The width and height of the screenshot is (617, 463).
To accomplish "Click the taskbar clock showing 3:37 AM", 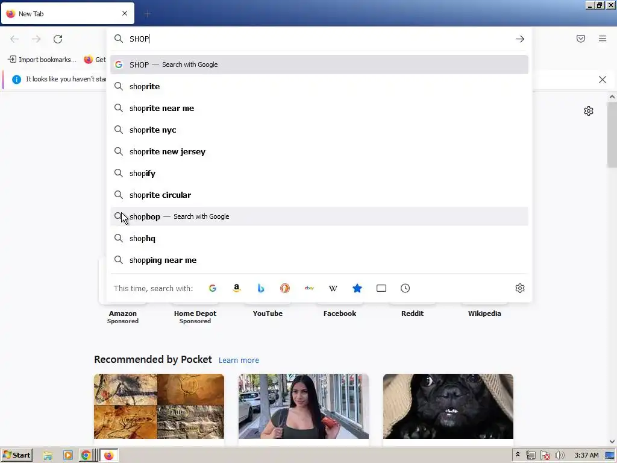I will [586, 456].
